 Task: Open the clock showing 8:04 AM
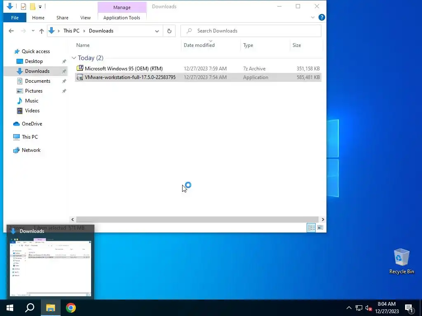point(387,308)
